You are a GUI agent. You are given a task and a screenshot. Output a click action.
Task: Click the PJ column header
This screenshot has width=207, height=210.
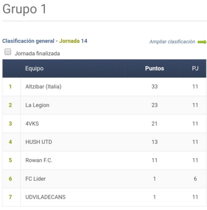pos(195,68)
